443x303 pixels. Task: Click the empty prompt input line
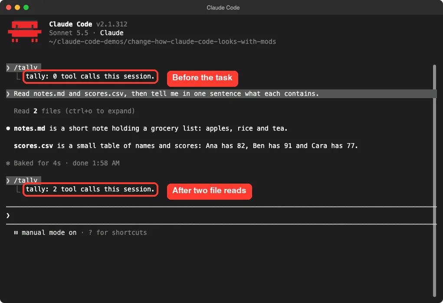221,215
